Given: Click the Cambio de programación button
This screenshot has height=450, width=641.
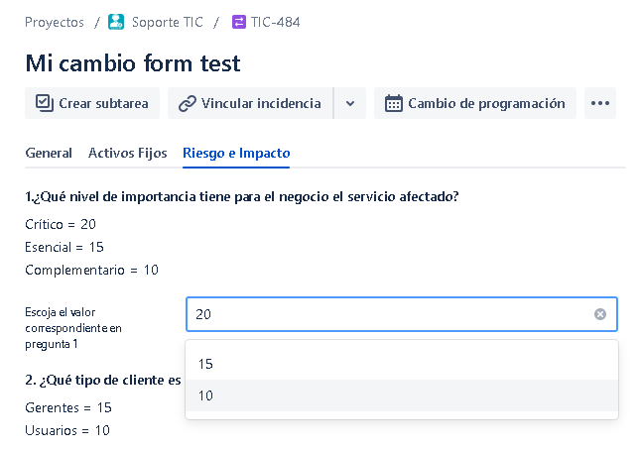Looking at the screenshot, I should (x=475, y=103).
